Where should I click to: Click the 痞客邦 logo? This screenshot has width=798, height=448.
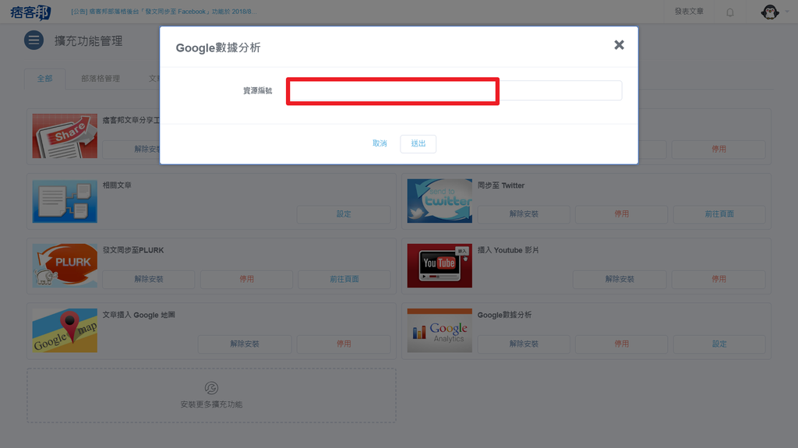[30, 12]
